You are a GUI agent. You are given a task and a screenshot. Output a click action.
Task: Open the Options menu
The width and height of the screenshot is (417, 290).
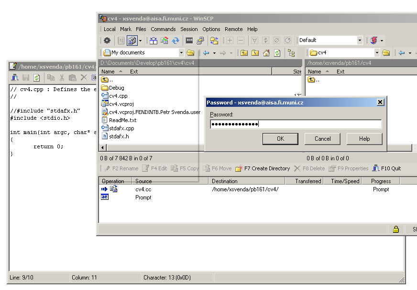211,29
